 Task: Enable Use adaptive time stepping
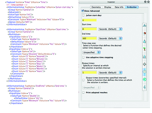[x=83, y=57]
